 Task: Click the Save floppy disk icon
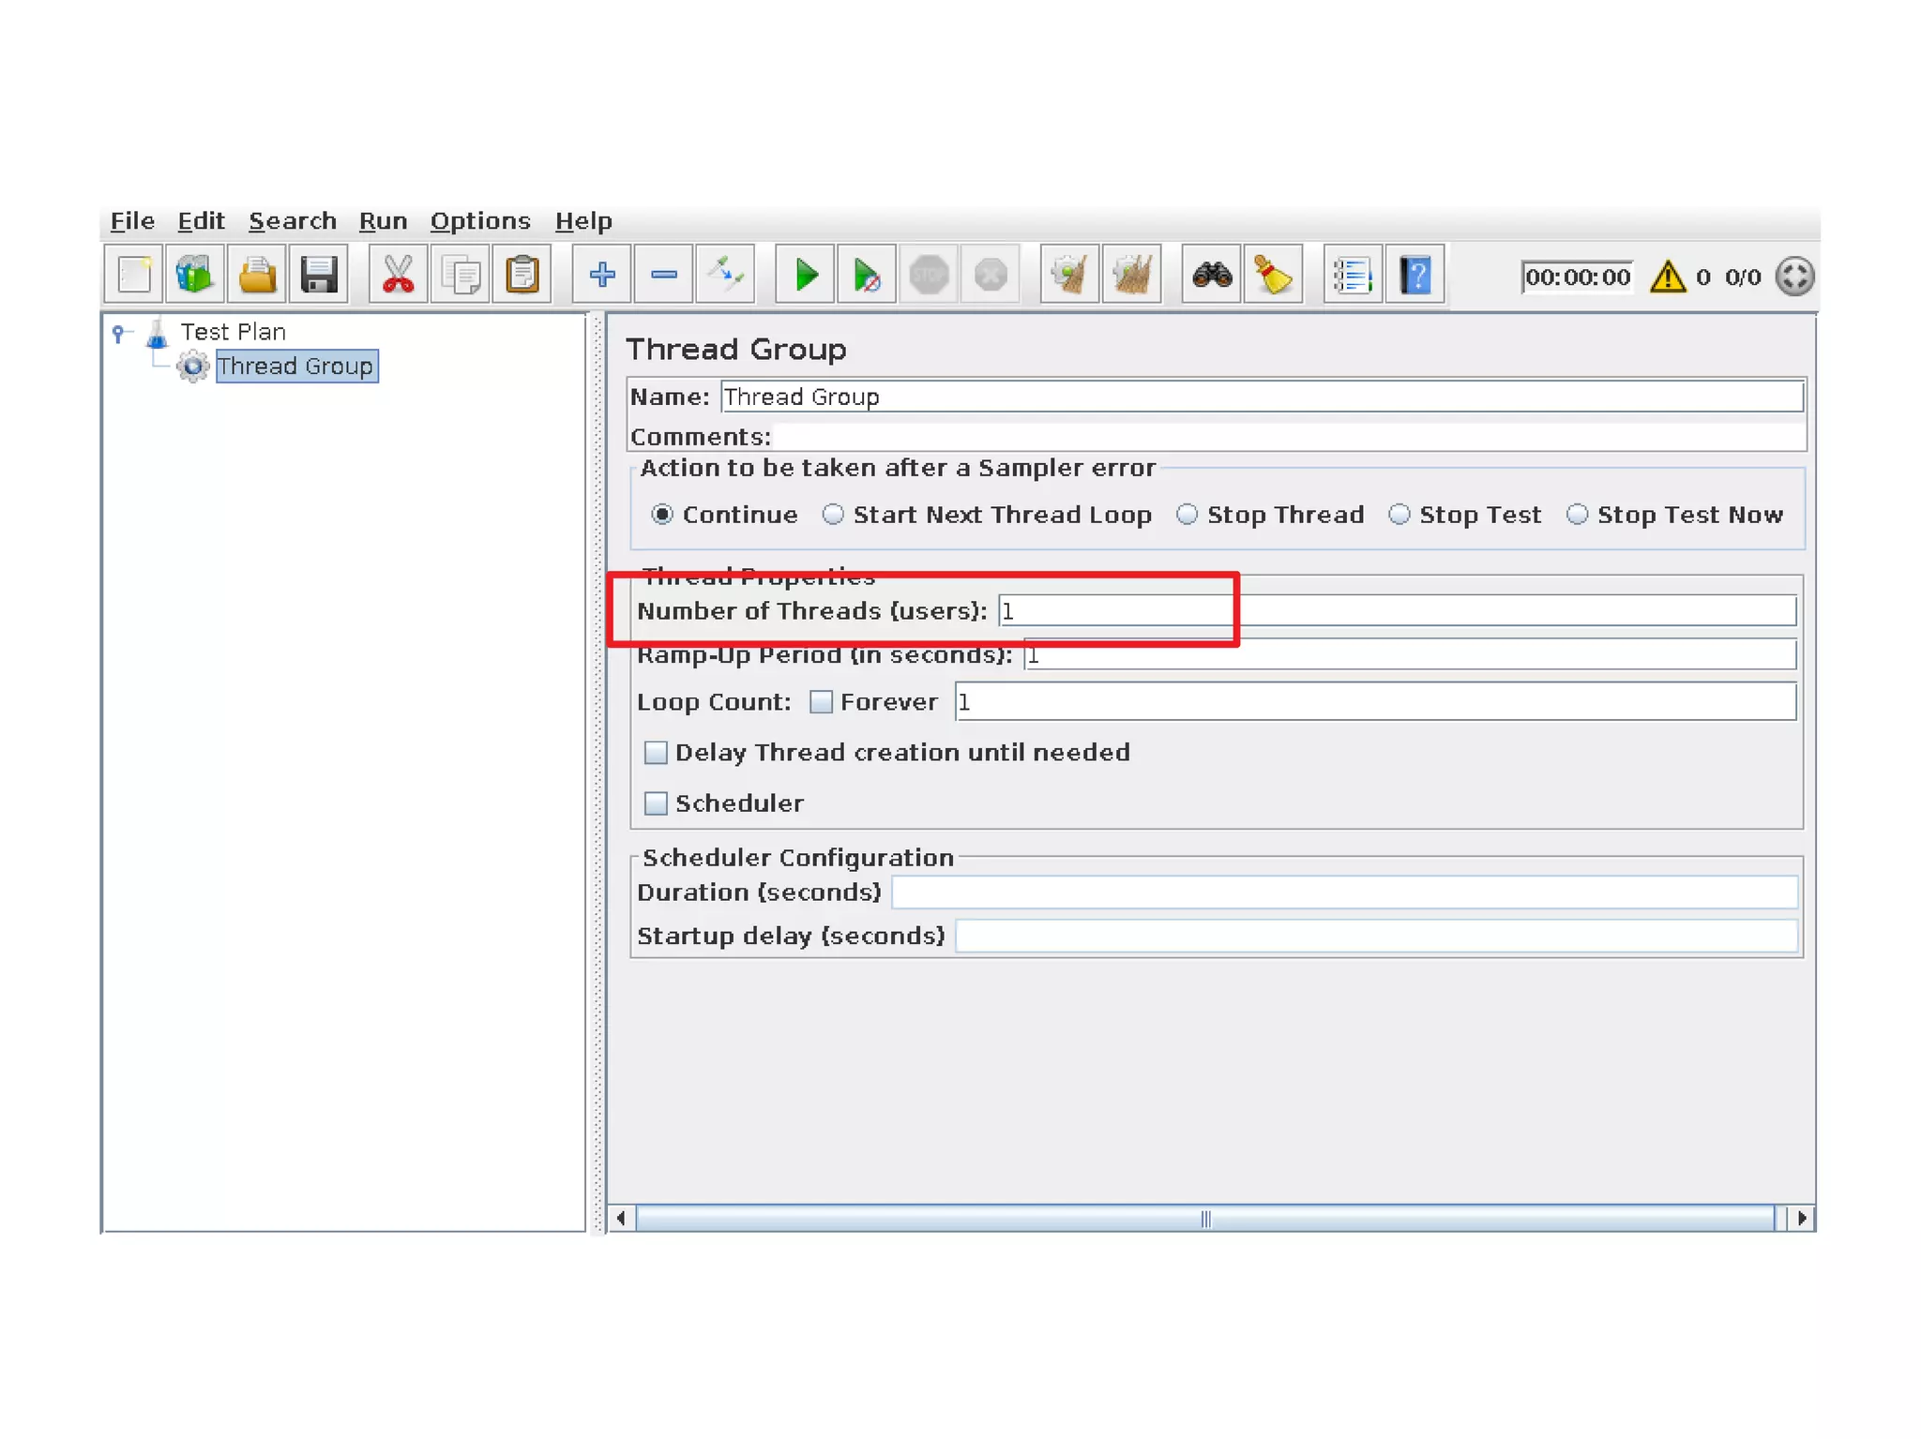click(319, 276)
